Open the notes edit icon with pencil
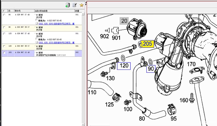Image resolution: width=217 pixels, height=126 pixels. (x=74, y=5)
